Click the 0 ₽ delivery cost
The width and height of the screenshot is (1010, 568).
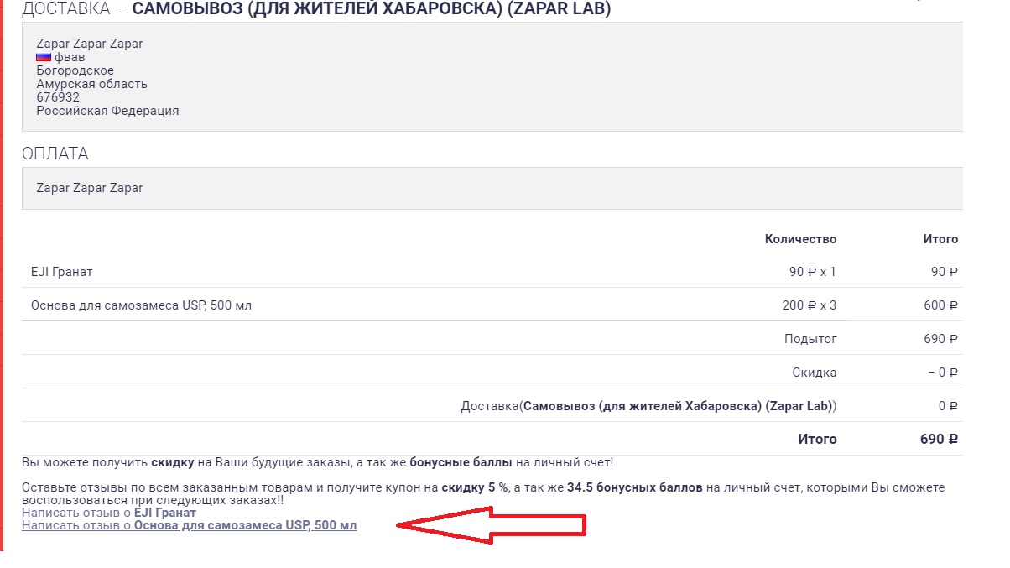click(x=949, y=406)
